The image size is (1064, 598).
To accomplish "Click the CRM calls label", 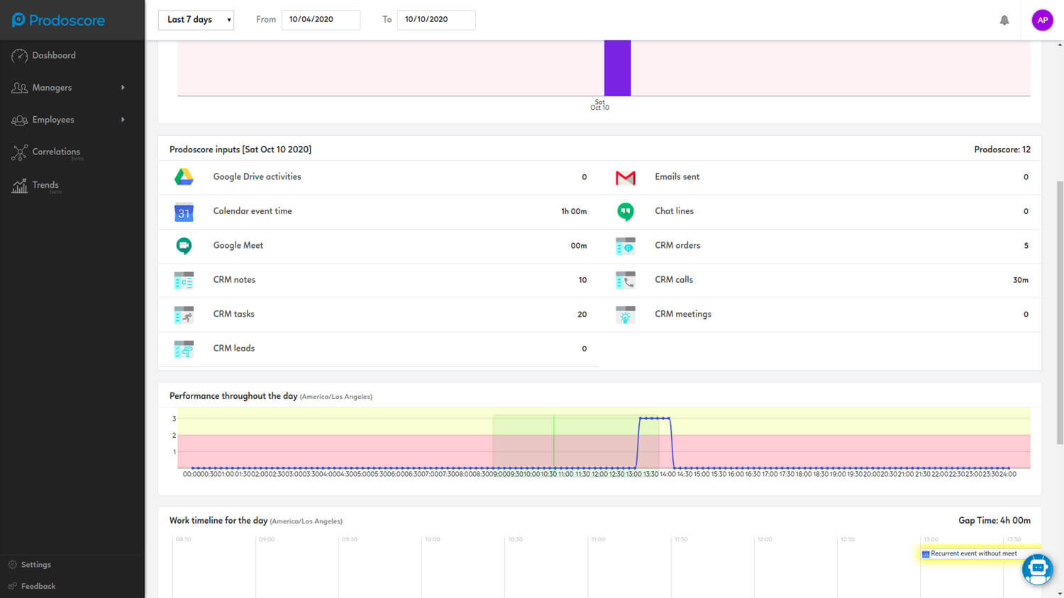I will tap(674, 280).
